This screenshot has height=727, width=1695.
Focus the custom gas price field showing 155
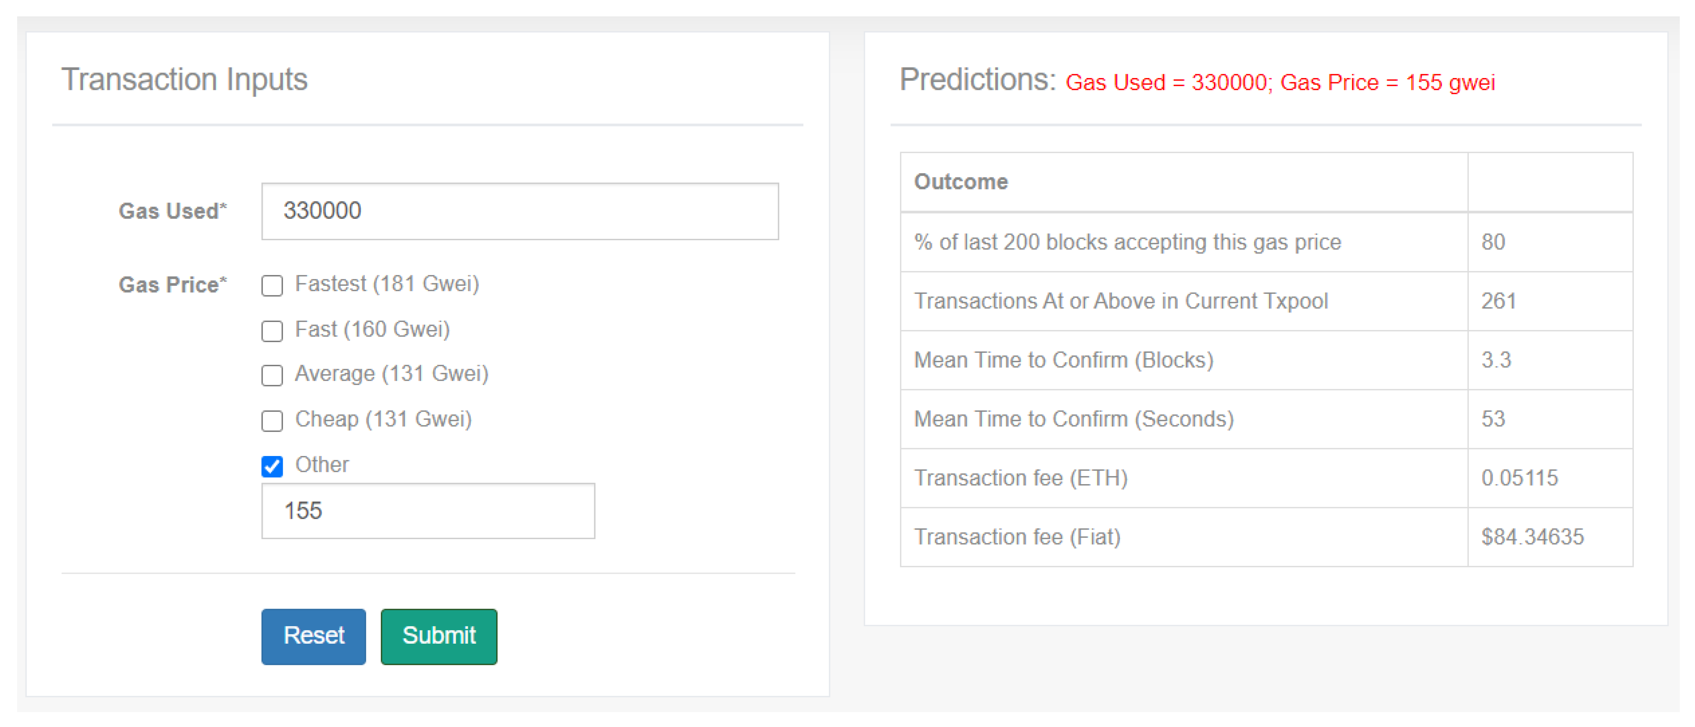428,511
